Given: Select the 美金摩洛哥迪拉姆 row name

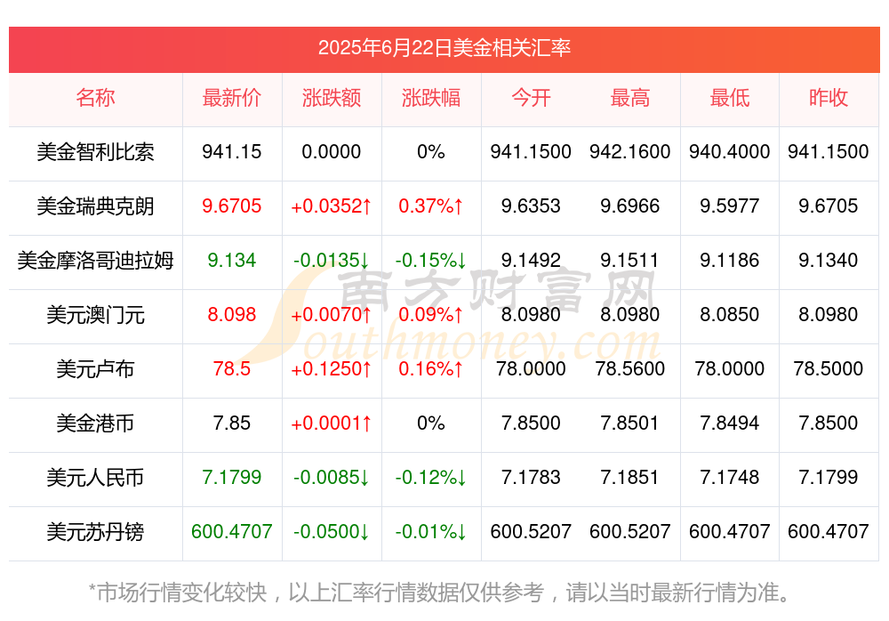Looking at the screenshot, I should pyautogui.click(x=95, y=261).
